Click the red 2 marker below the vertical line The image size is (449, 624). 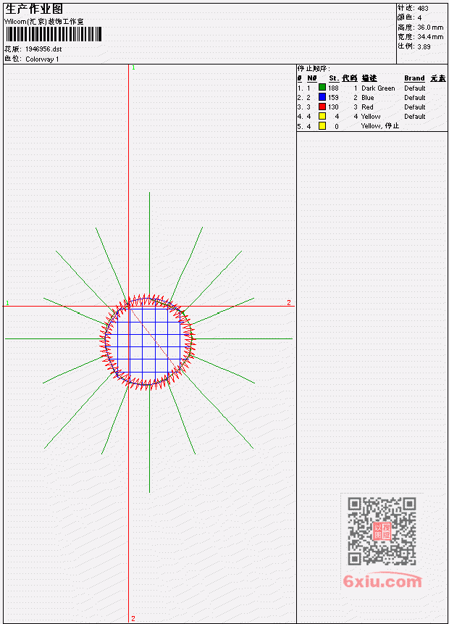133,618
